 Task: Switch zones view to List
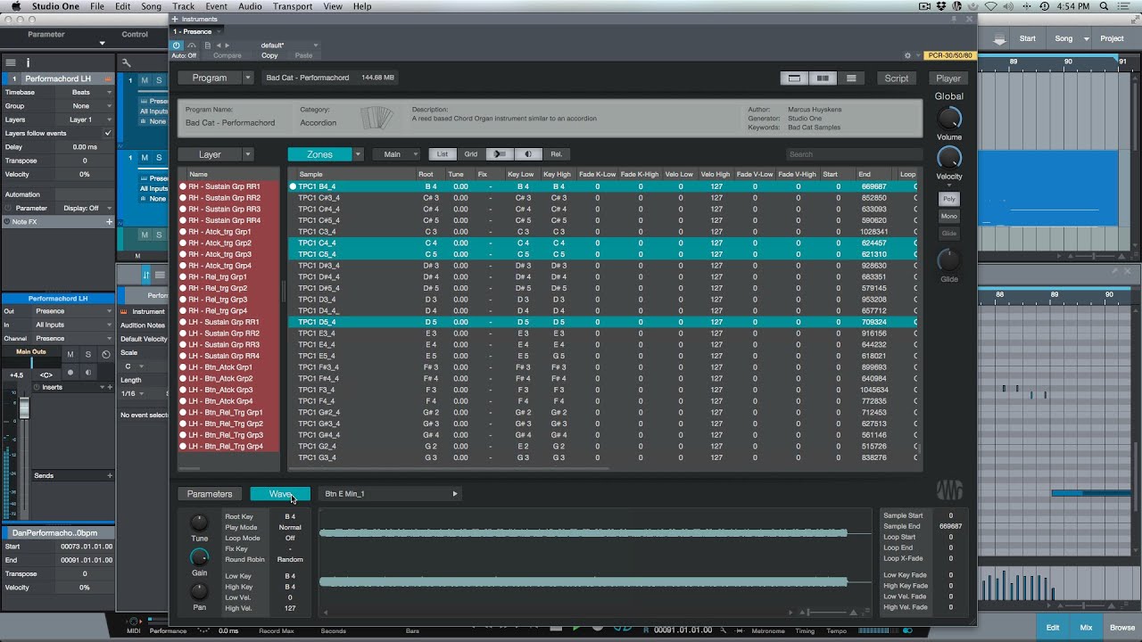[x=442, y=154]
